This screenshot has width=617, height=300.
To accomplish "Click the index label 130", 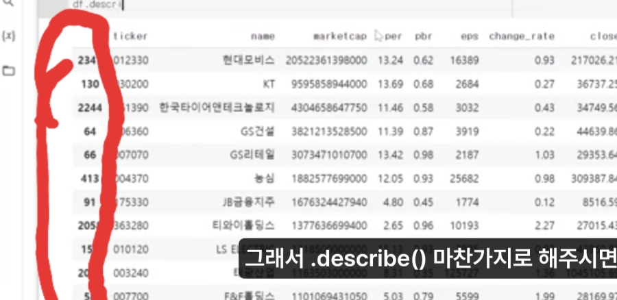I will 90,84.
